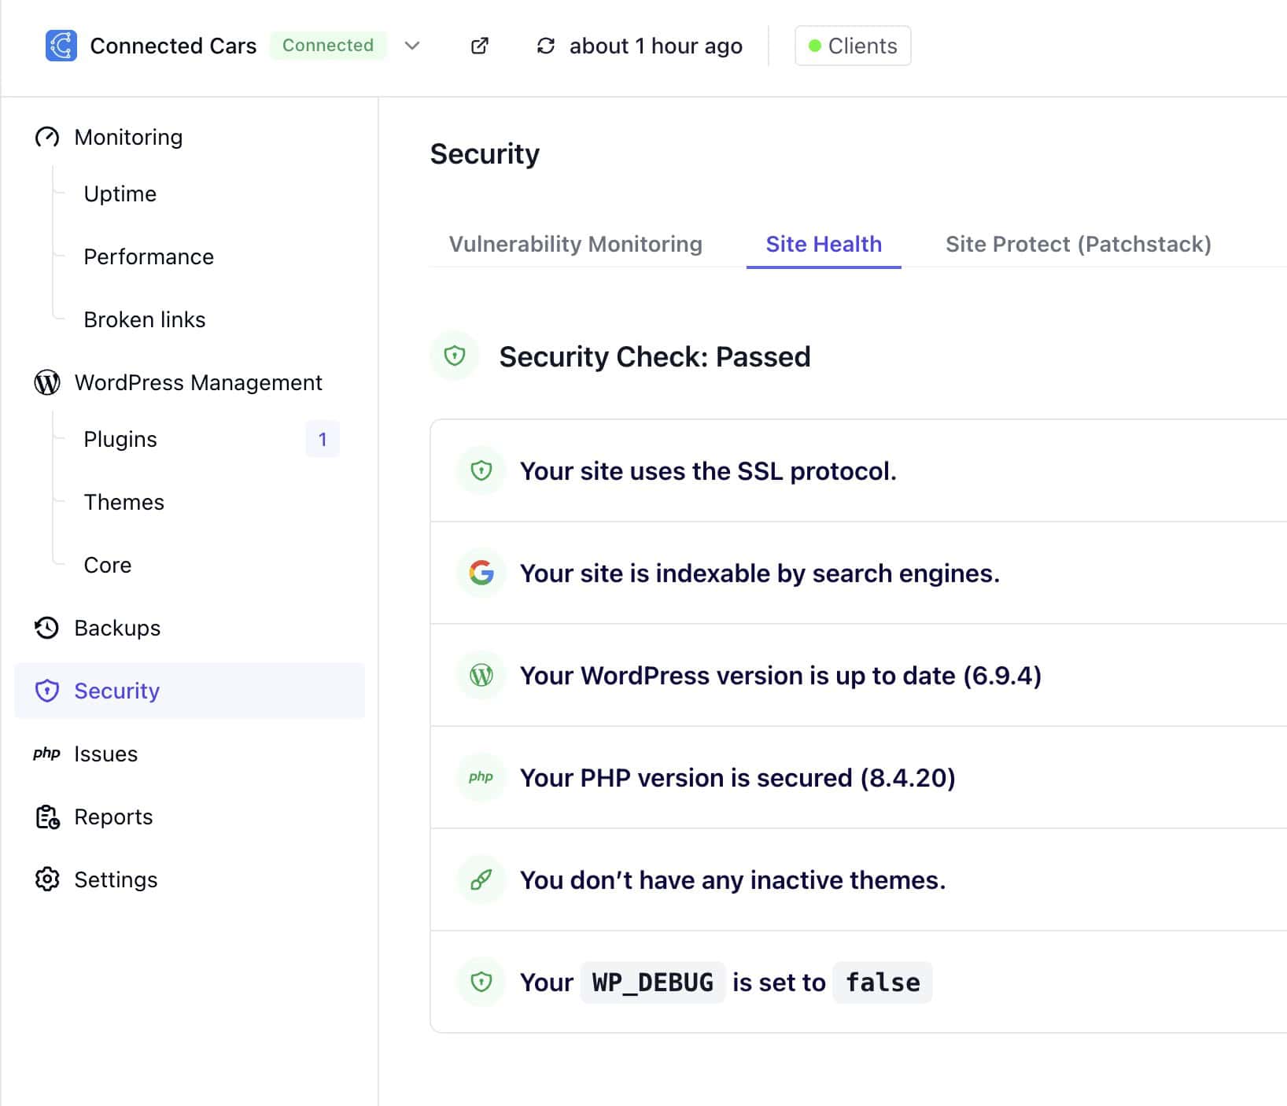Click the refresh sync icon
The height and width of the screenshot is (1106, 1287).
546,46
